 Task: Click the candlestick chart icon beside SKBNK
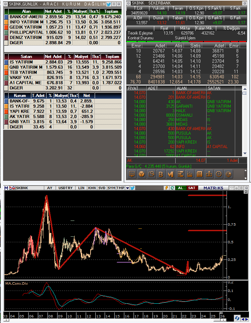[x=12, y=188]
